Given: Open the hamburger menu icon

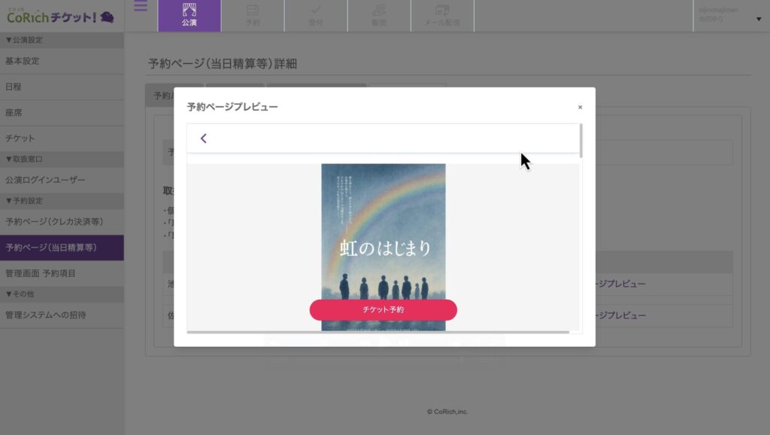Looking at the screenshot, I should (x=141, y=7).
